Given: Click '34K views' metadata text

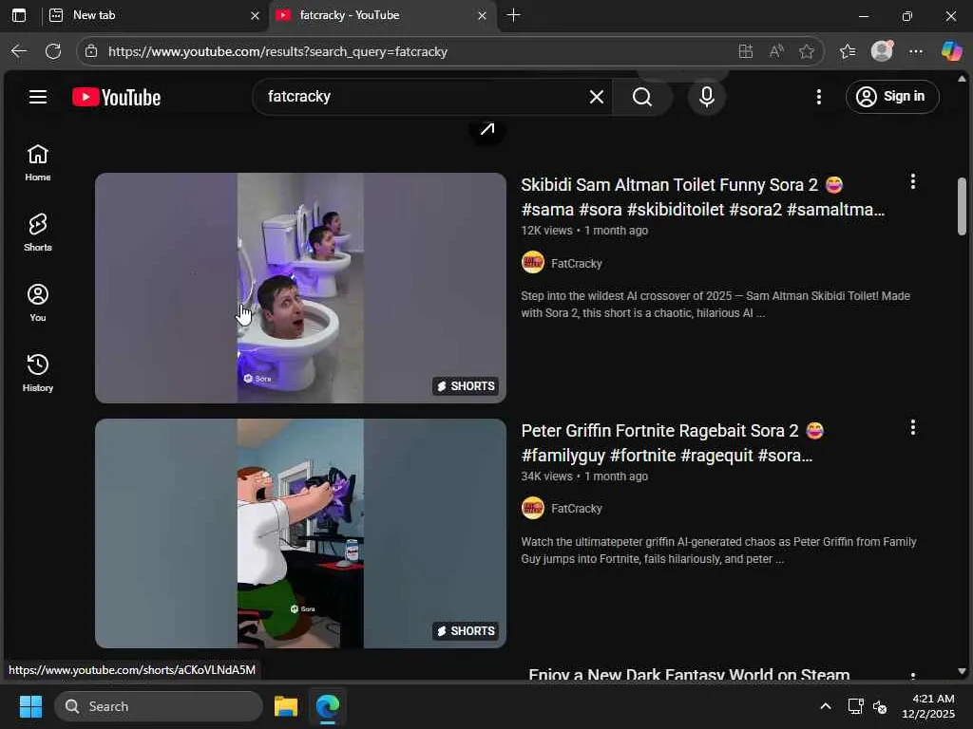Looking at the screenshot, I should tap(546, 477).
